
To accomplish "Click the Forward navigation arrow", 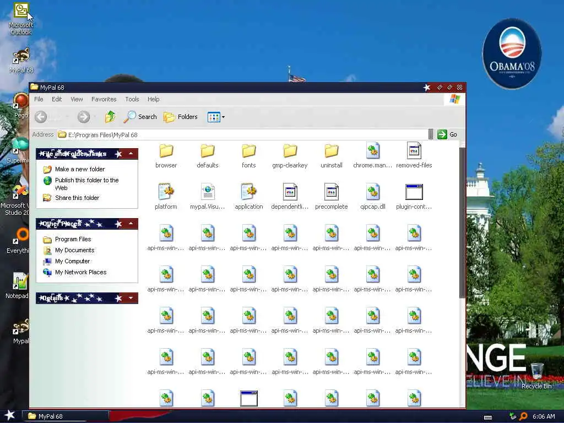I will (x=84, y=117).
